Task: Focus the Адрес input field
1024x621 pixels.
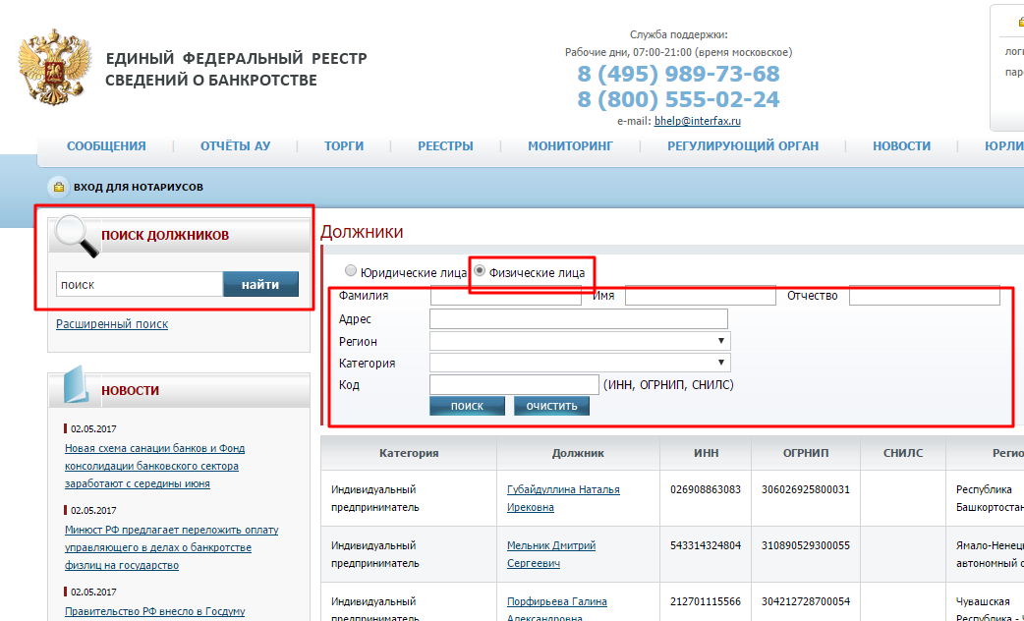Action: (579, 318)
